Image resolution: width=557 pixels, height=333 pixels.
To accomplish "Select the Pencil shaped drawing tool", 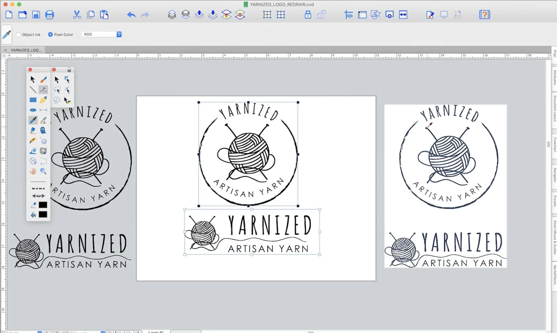I will pyautogui.click(x=43, y=100).
